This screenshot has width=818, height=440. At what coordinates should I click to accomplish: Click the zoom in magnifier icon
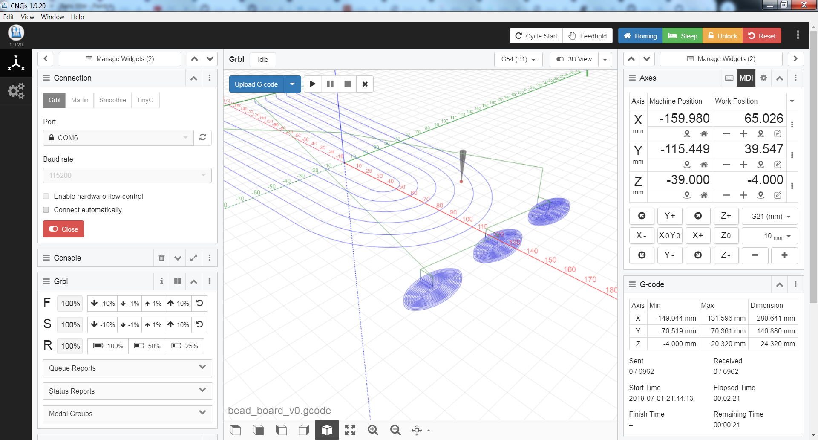pyautogui.click(x=373, y=430)
